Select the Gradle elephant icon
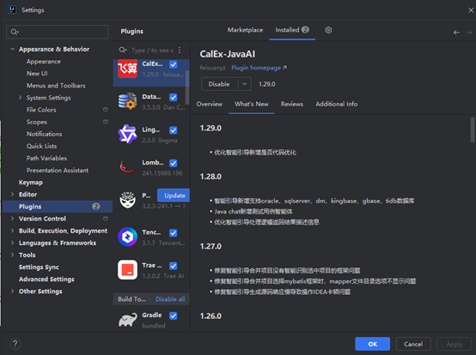Image resolution: width=476 pixels, height=355 pixels. [x=127, y=320]
